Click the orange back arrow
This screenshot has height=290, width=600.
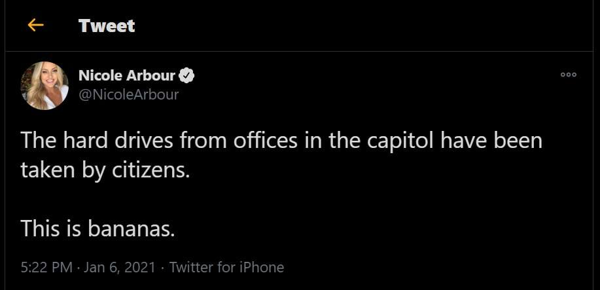35,25
